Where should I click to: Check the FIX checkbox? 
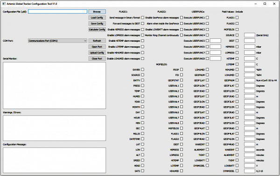182,75
